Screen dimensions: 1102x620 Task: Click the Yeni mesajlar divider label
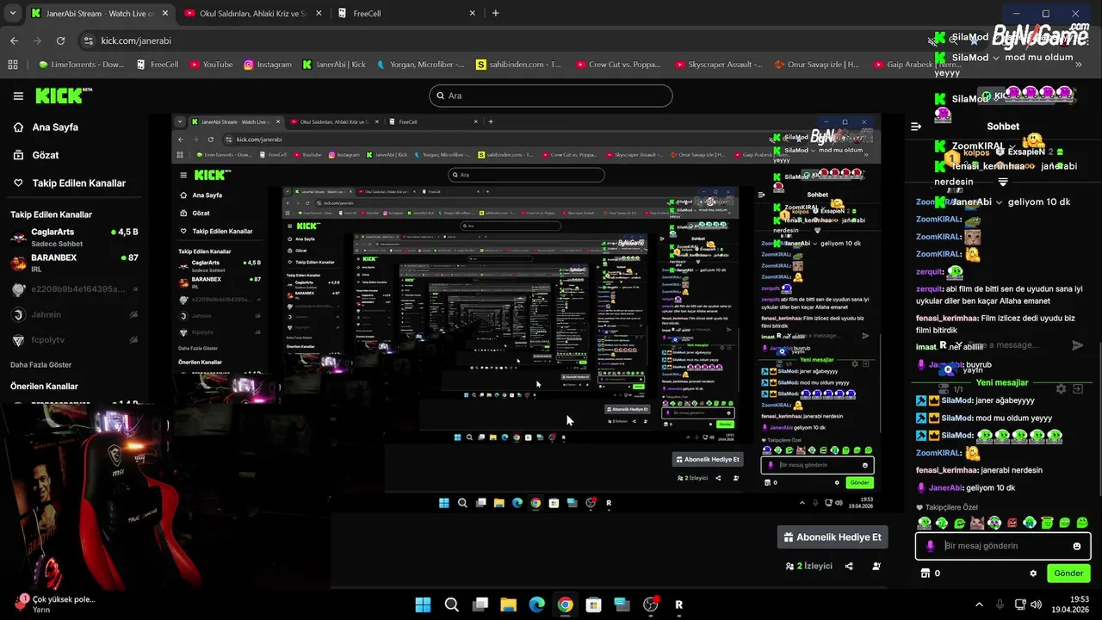[x=1002, y=382]
